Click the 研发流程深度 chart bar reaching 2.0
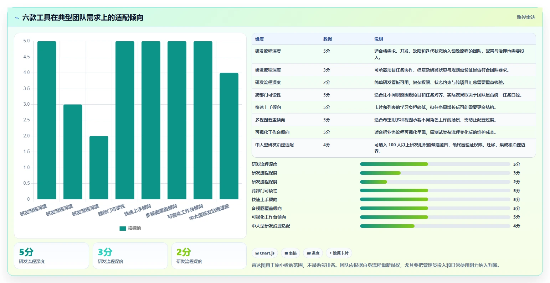The image size is (550, 283). (99, 168)
